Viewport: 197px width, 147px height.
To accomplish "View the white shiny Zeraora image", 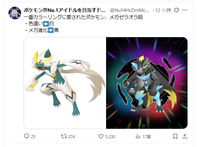I will point(65,83).
